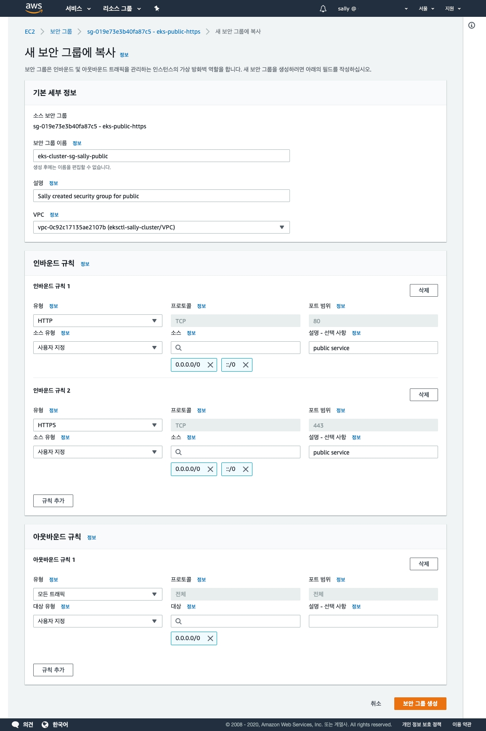
Task: Open the notifications bell icon
Action: pyautogui.click(x=323, y=8)
